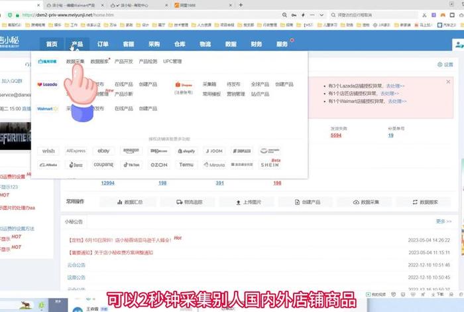Viewport: 464px width, 312px height.
Task: Dismiss the pink authorization warning with X
Action: (448, 82)
